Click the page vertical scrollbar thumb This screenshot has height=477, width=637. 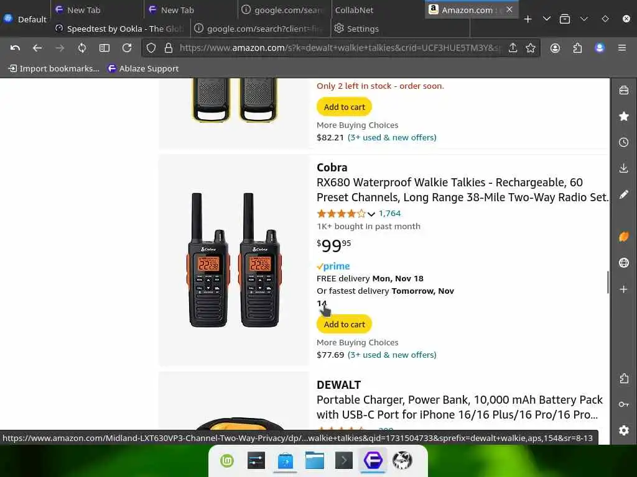[x=608, y=282]
